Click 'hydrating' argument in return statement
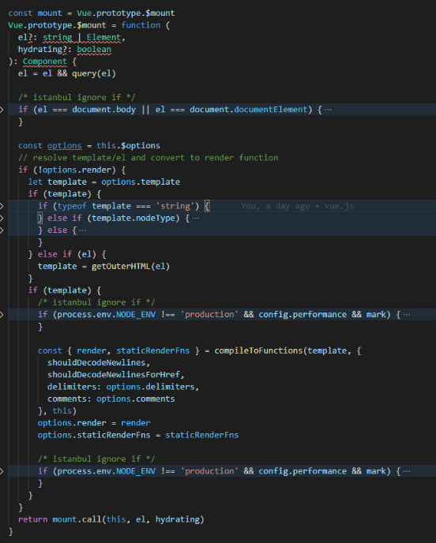 [x=178, y=519]
